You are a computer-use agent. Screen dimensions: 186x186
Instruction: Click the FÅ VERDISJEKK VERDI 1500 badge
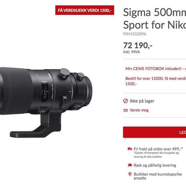click(85, 10)
